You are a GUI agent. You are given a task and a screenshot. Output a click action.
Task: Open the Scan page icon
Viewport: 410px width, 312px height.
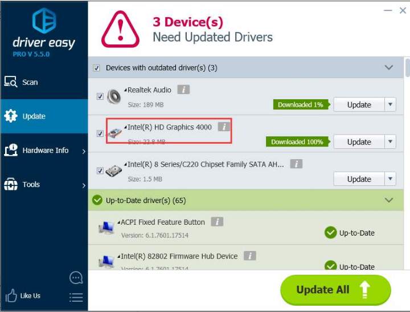pos(11,82)
